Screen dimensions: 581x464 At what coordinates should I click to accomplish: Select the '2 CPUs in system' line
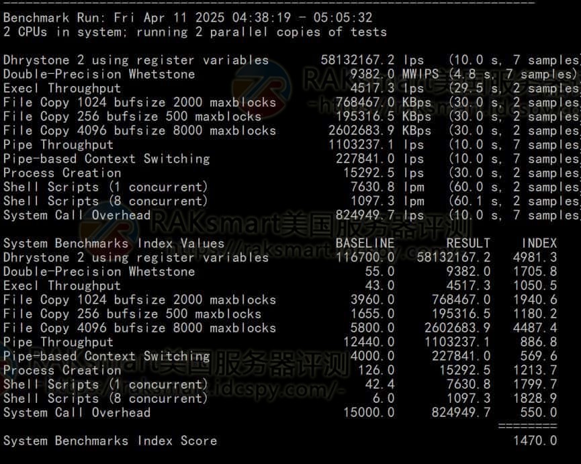click(195, 32)
